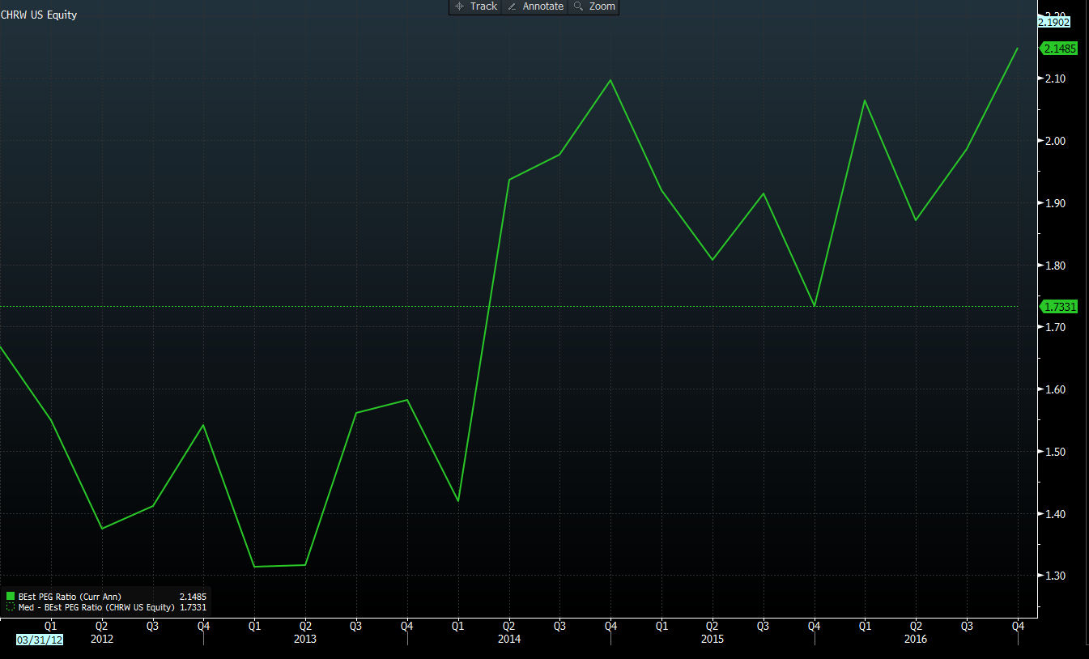Click the 1.70 y-axis label
Screen dimensions: 1089x659
click(x=1054, y=328)
